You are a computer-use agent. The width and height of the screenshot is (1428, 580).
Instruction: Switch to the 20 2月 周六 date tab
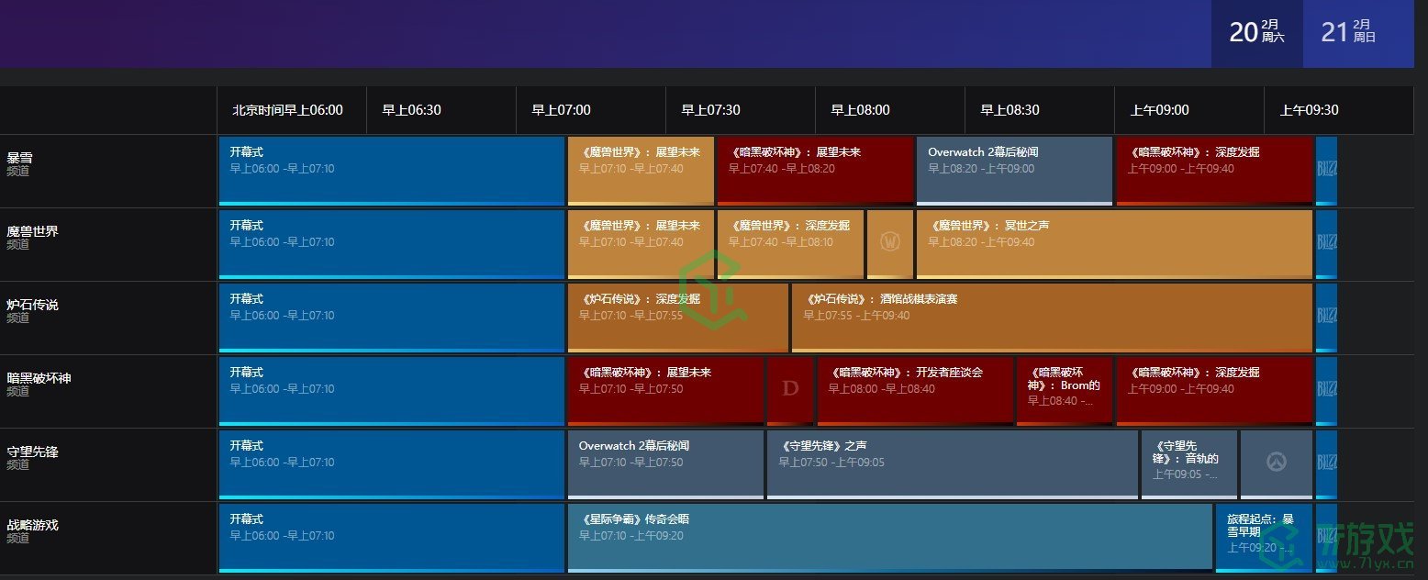pos(1256,33)
